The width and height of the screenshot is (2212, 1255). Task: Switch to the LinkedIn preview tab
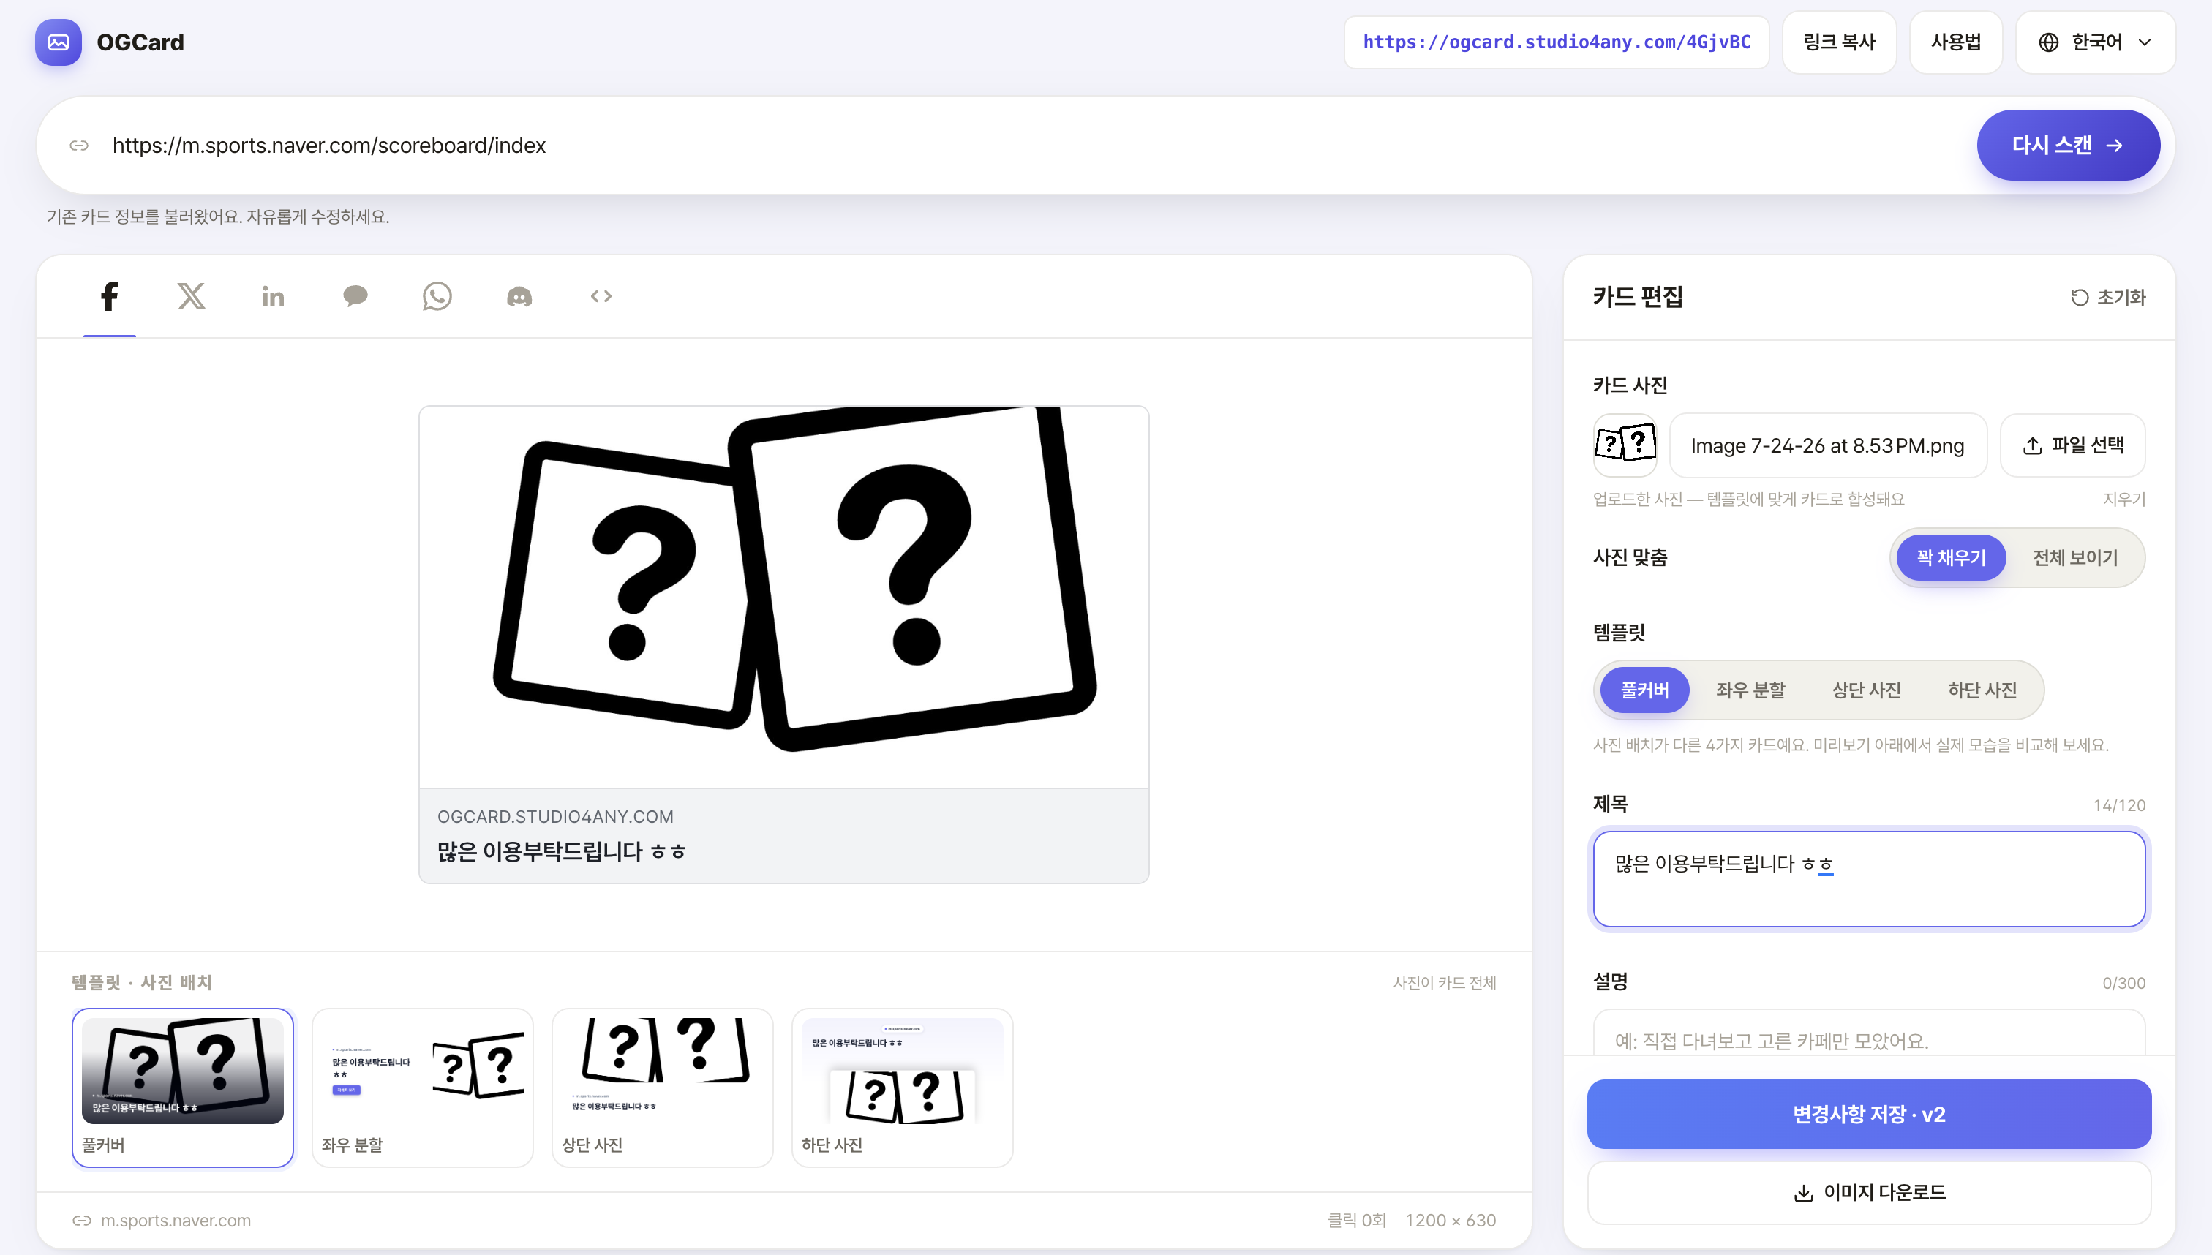(x=274, y=296)
